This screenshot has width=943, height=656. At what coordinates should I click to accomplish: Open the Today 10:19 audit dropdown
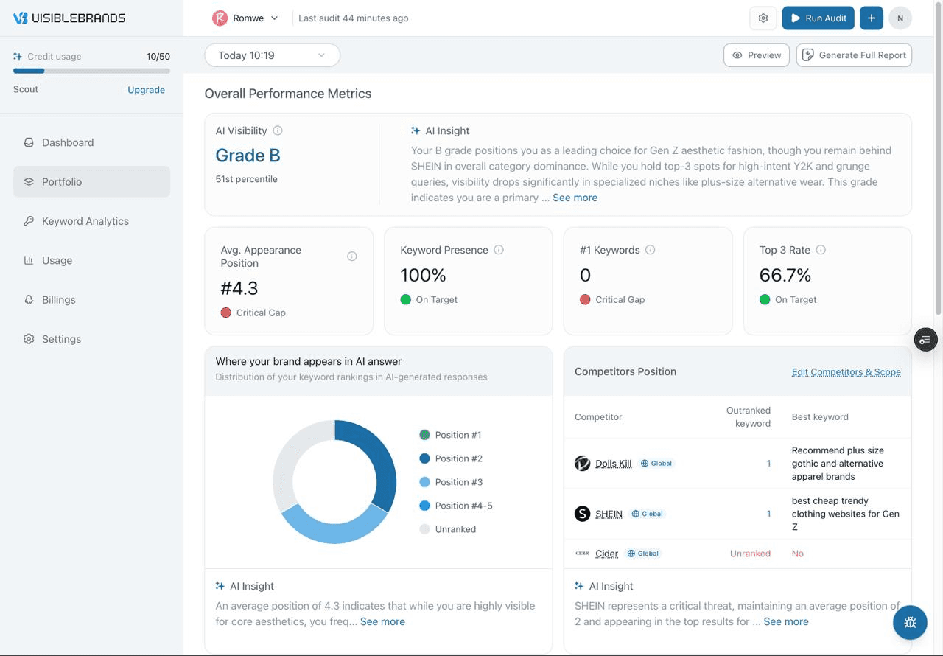pos(272,55)
